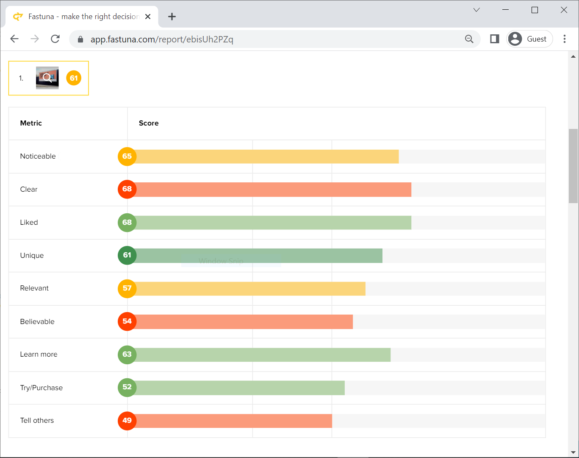579x458 pixels.
Task: Open the Chrome three-dot menu
Action: click(564, 39)
